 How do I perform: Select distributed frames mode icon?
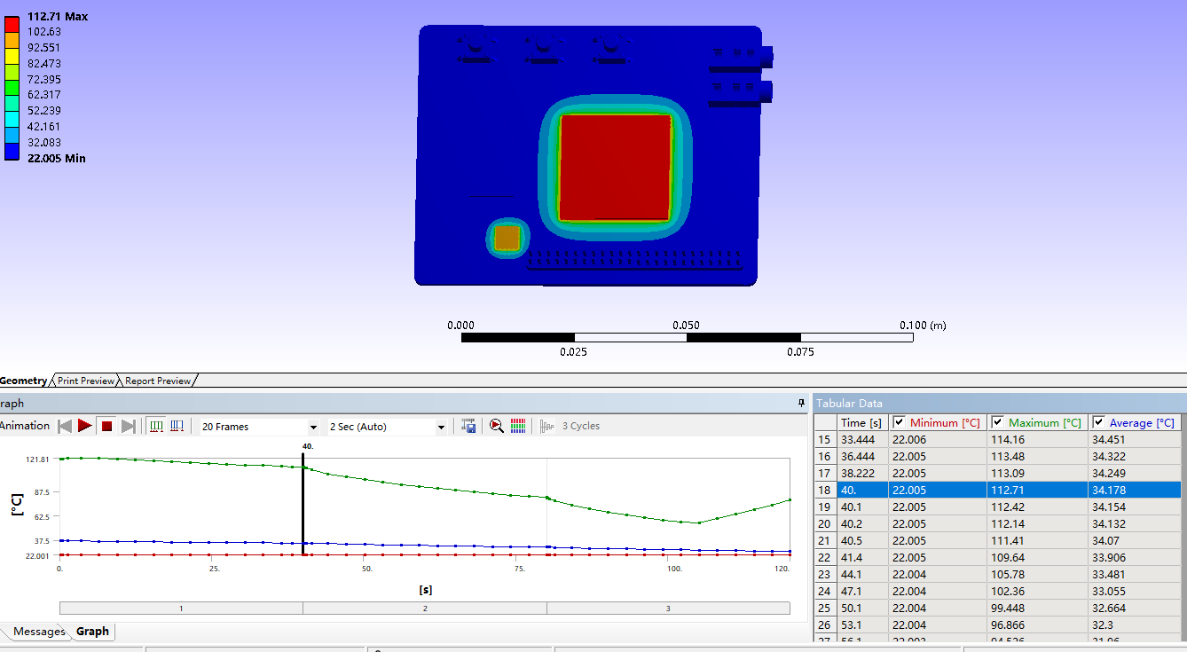coord(157,427)
